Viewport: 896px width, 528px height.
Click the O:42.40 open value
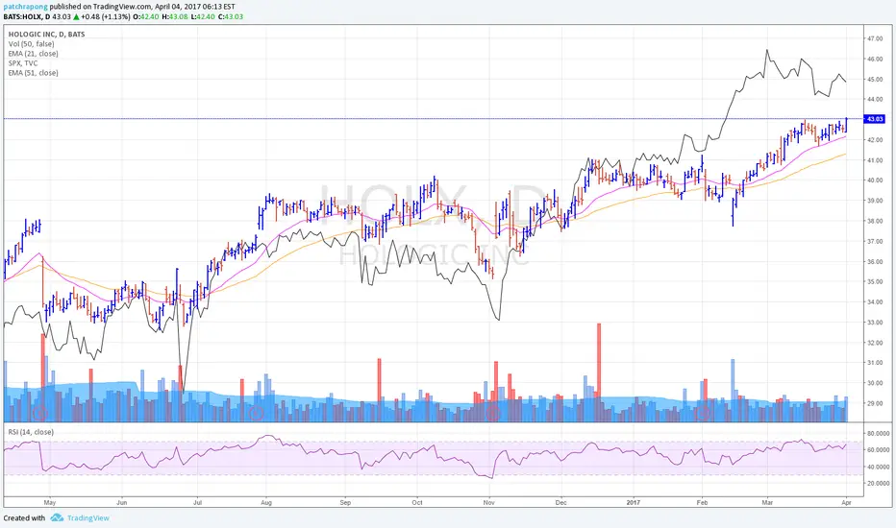tap(146, 17)
